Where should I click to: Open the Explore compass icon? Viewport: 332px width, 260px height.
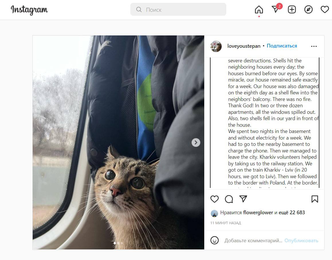point(308,10)
